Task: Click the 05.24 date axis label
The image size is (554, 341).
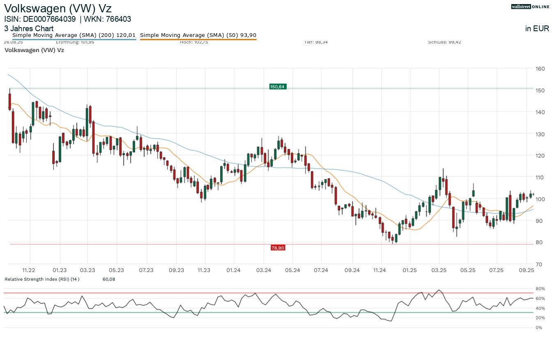Action: [292, 270]
